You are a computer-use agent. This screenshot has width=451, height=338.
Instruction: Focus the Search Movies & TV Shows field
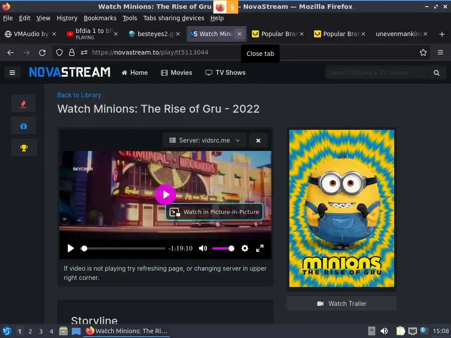point(378,73)
